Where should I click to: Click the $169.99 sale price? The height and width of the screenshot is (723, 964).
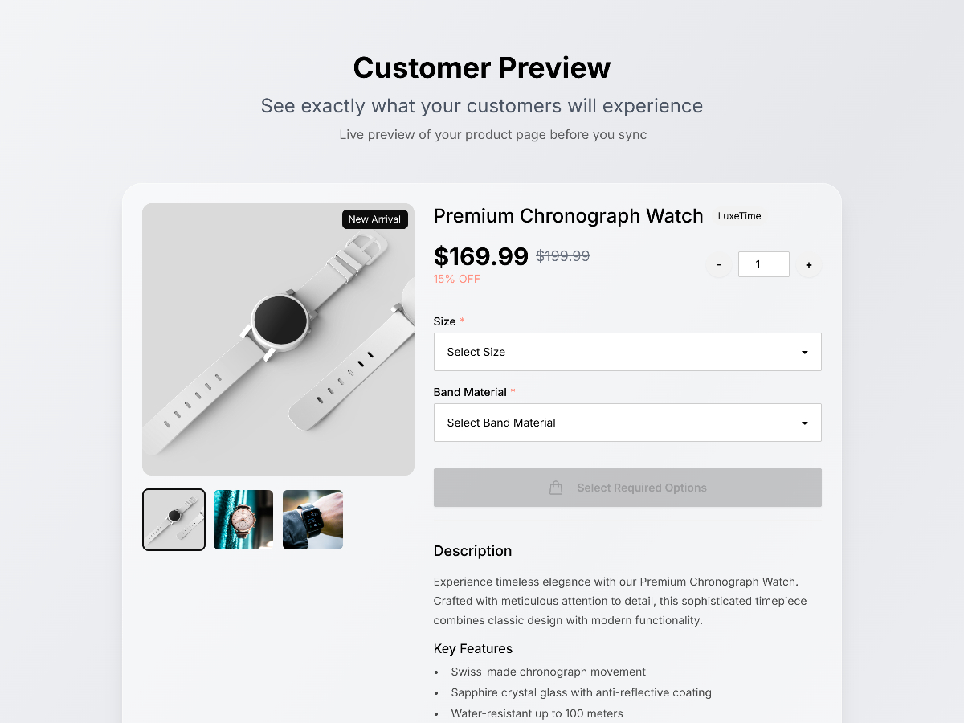pos(481,256)
